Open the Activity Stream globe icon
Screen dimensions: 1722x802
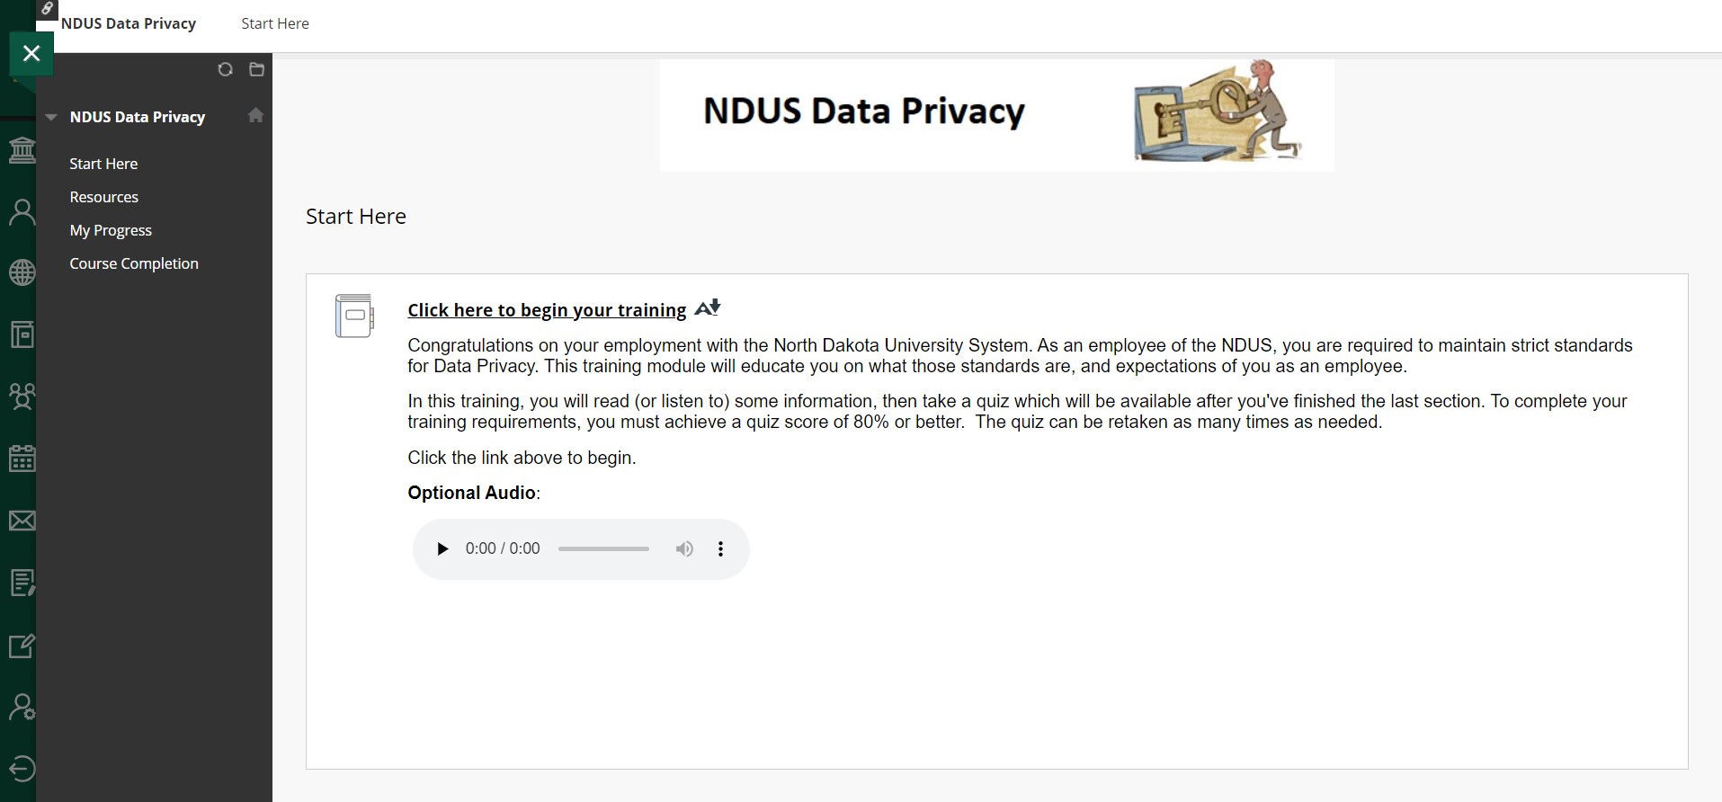coord(22,273)
